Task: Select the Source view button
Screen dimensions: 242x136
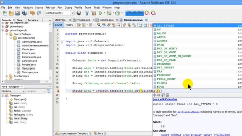Action: click(59, 25)
